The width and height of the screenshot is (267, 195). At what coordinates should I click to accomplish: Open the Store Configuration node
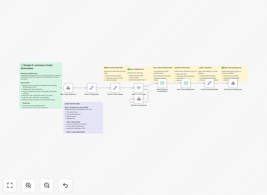[91, 88]
